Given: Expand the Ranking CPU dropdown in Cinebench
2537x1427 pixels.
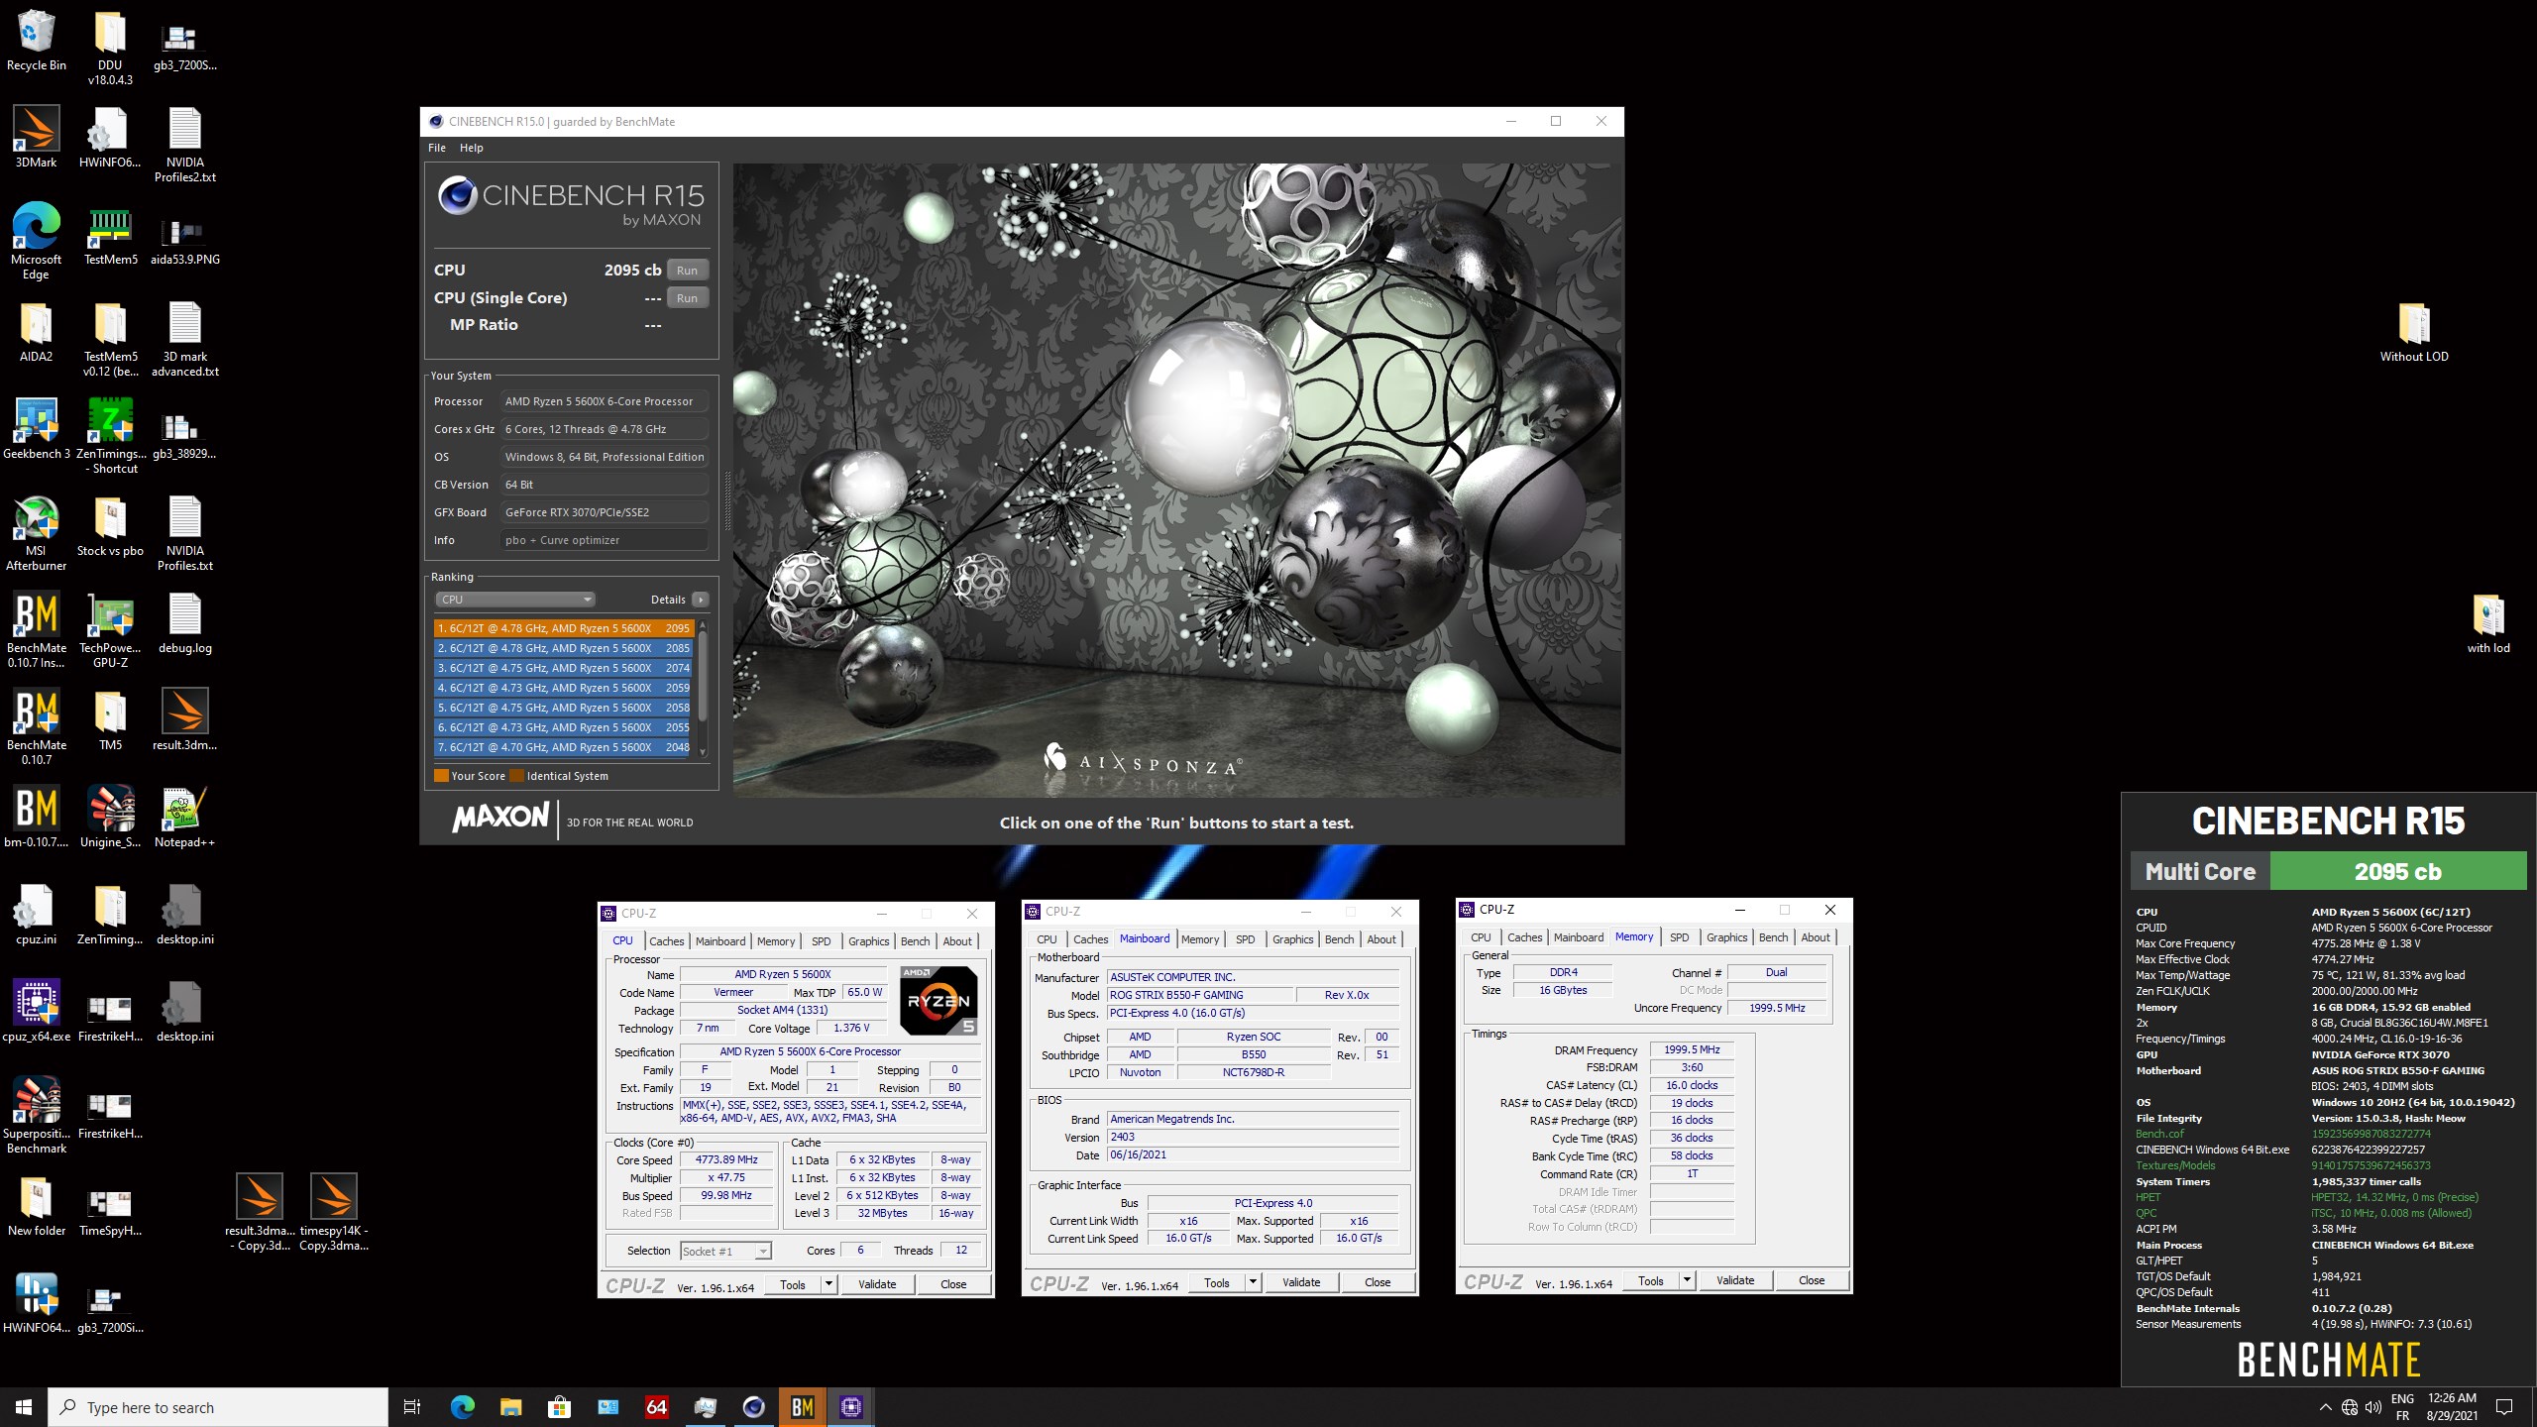Looking at the screenshot, I should pos(515,600).
